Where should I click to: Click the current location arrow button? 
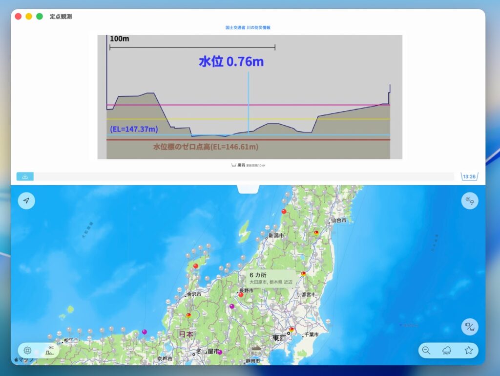click(26, 200)
